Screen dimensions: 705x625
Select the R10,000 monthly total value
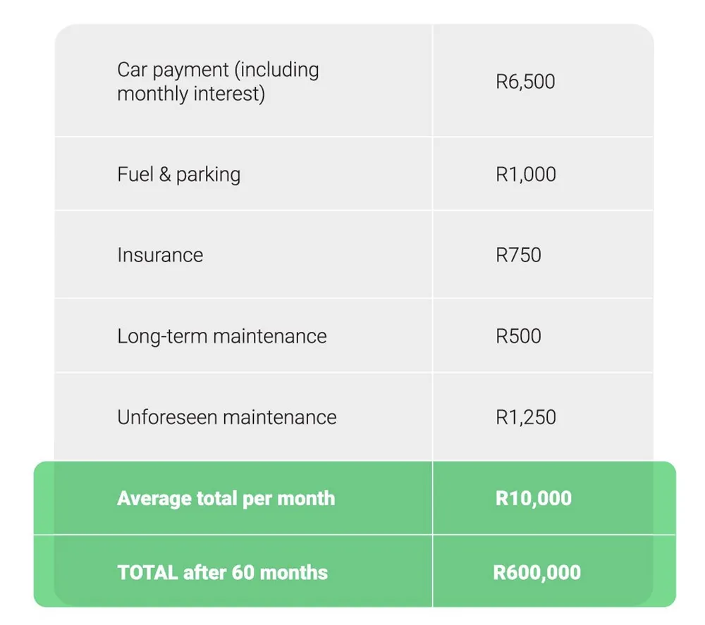pyautogui.click(x=534, y=499)
